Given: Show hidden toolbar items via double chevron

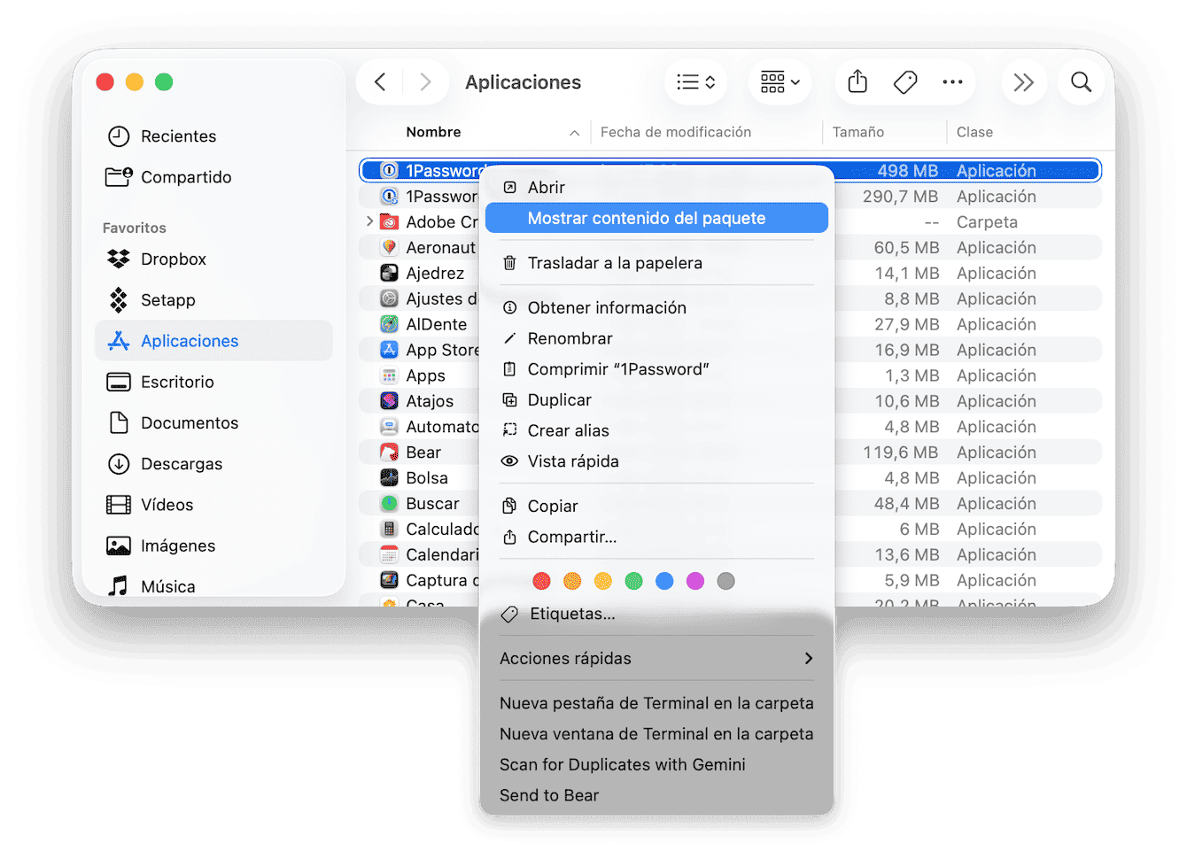Looking at the screenshot, I should (x=1024, y=82).
